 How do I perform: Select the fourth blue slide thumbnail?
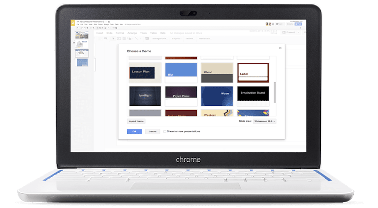coord(82,63)
